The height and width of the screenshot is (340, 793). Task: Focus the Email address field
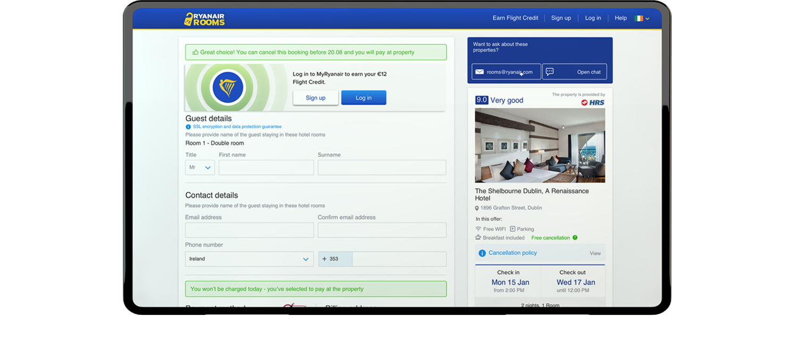tap(249, 230)
